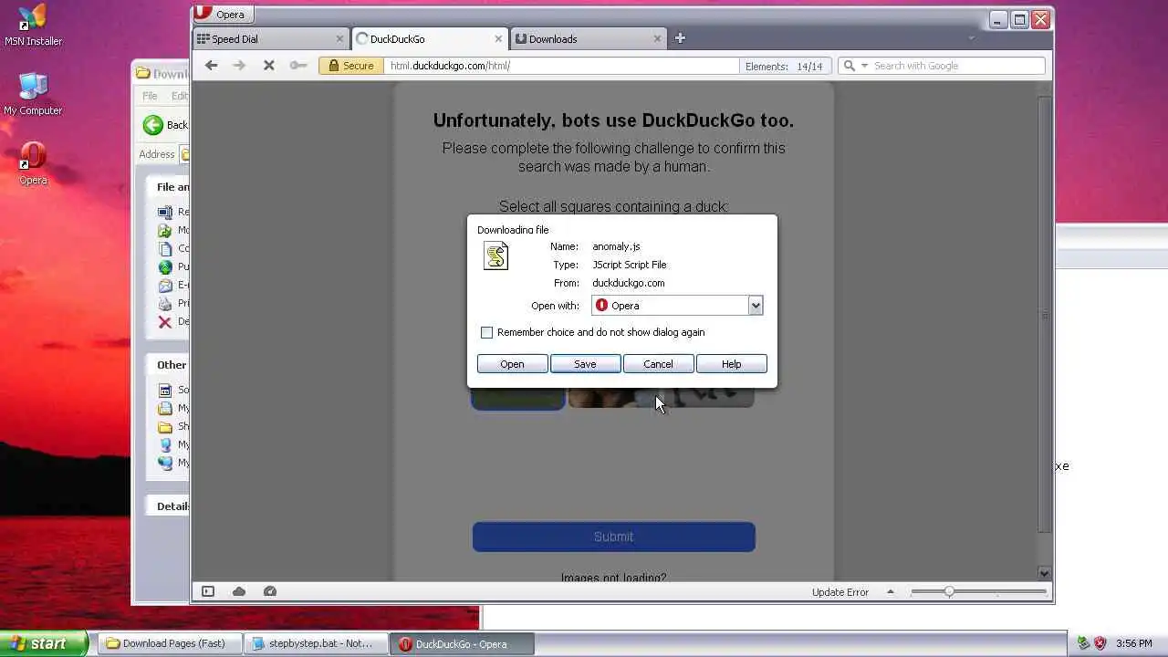The width and height of the screenshot is (1168, 657).
Task: Go back with the left arrow
Action: coord(212,65)
